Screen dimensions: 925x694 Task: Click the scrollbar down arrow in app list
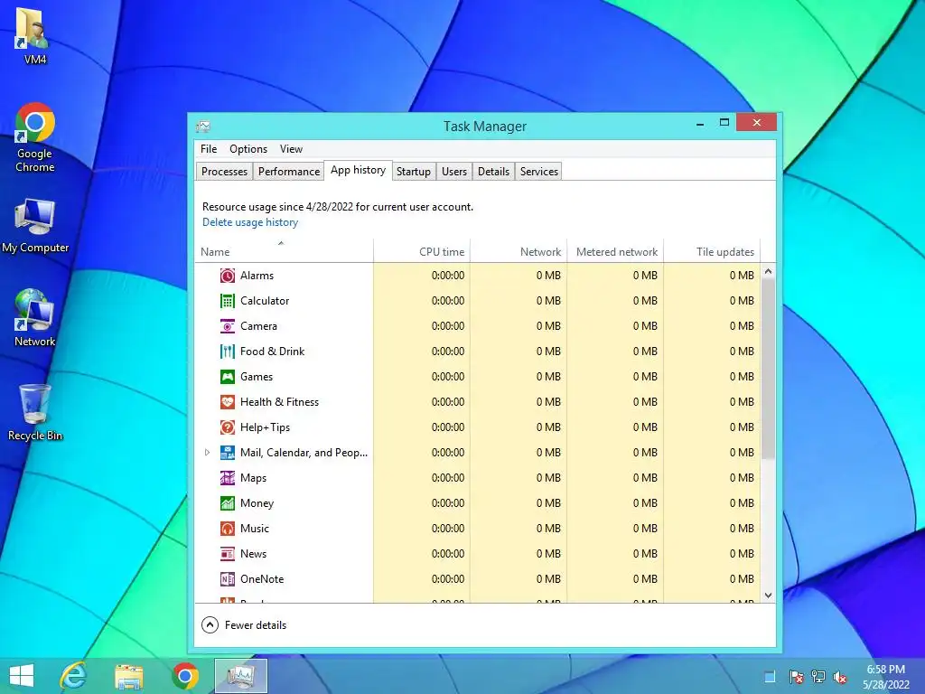click(768, 596)
